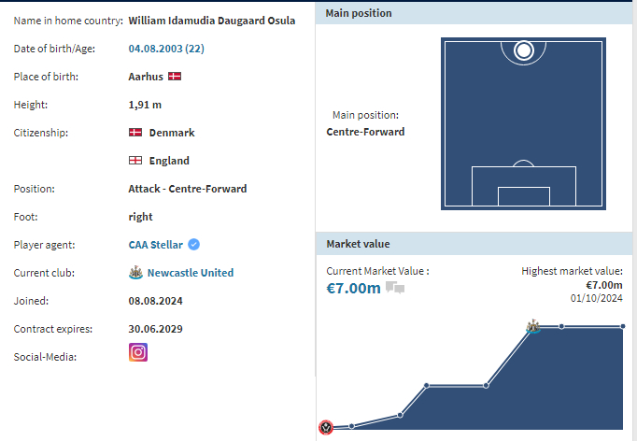Click the England flag in Citizenship row
The height and width of the screenshot is (441, 637).
(135, 161)
